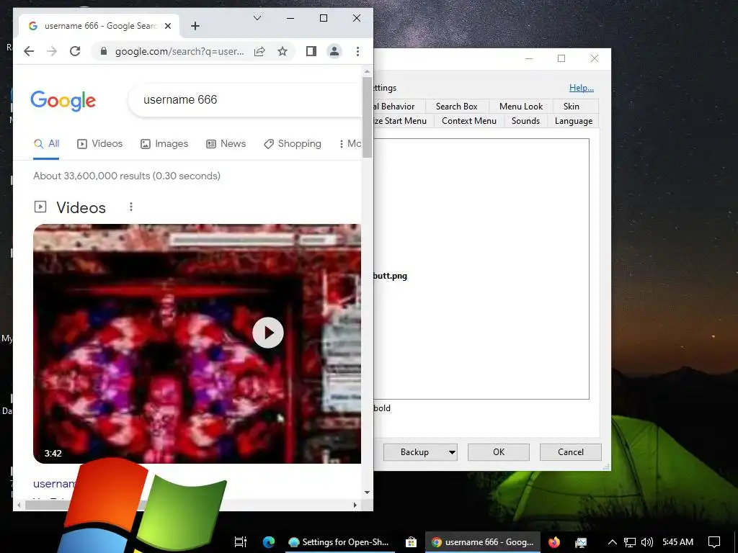Open volume control tray icon
Image resolution: width=738 pixels, height=553 pixels.
click(x=647, y=542)
